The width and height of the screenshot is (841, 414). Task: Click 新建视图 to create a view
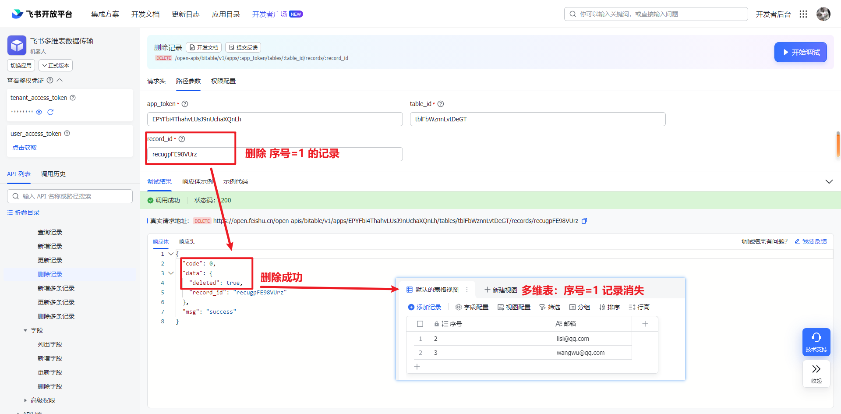coord(501,290)
